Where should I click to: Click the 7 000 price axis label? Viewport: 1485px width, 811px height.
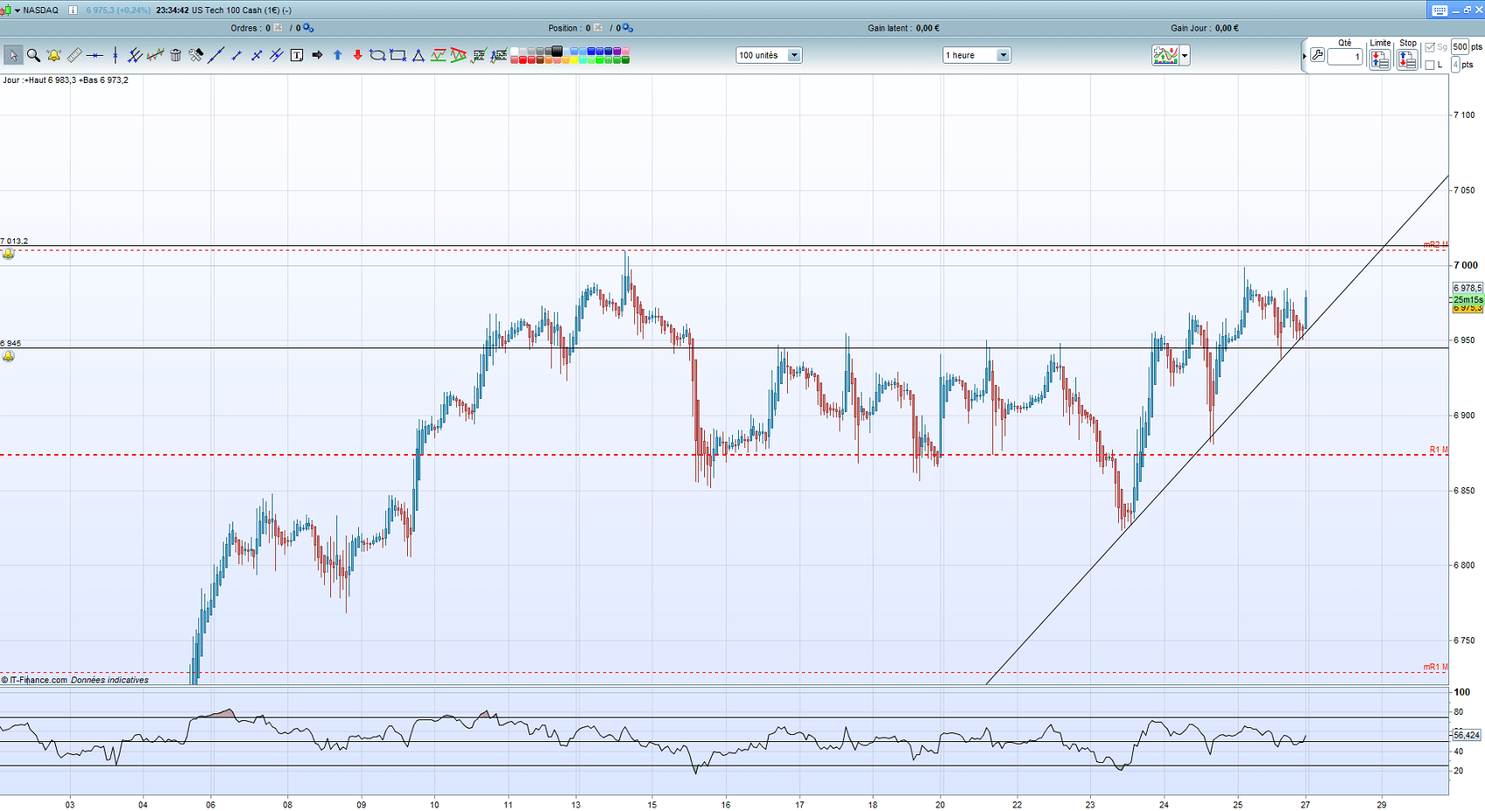point(1466,265)
